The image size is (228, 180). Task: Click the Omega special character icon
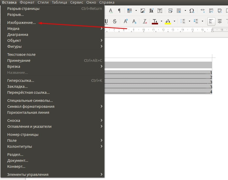192,11
